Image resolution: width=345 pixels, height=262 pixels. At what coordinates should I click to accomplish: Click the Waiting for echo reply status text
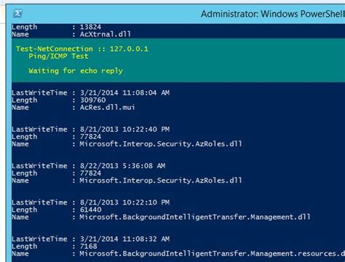(76, 71)
